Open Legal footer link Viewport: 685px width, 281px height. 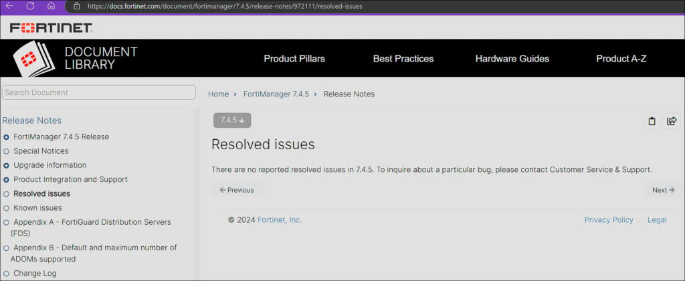657,220
